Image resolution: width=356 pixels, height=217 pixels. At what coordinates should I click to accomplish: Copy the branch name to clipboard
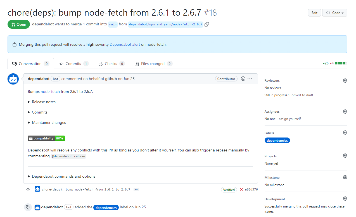pyautogui.click(x=207, y=24)
